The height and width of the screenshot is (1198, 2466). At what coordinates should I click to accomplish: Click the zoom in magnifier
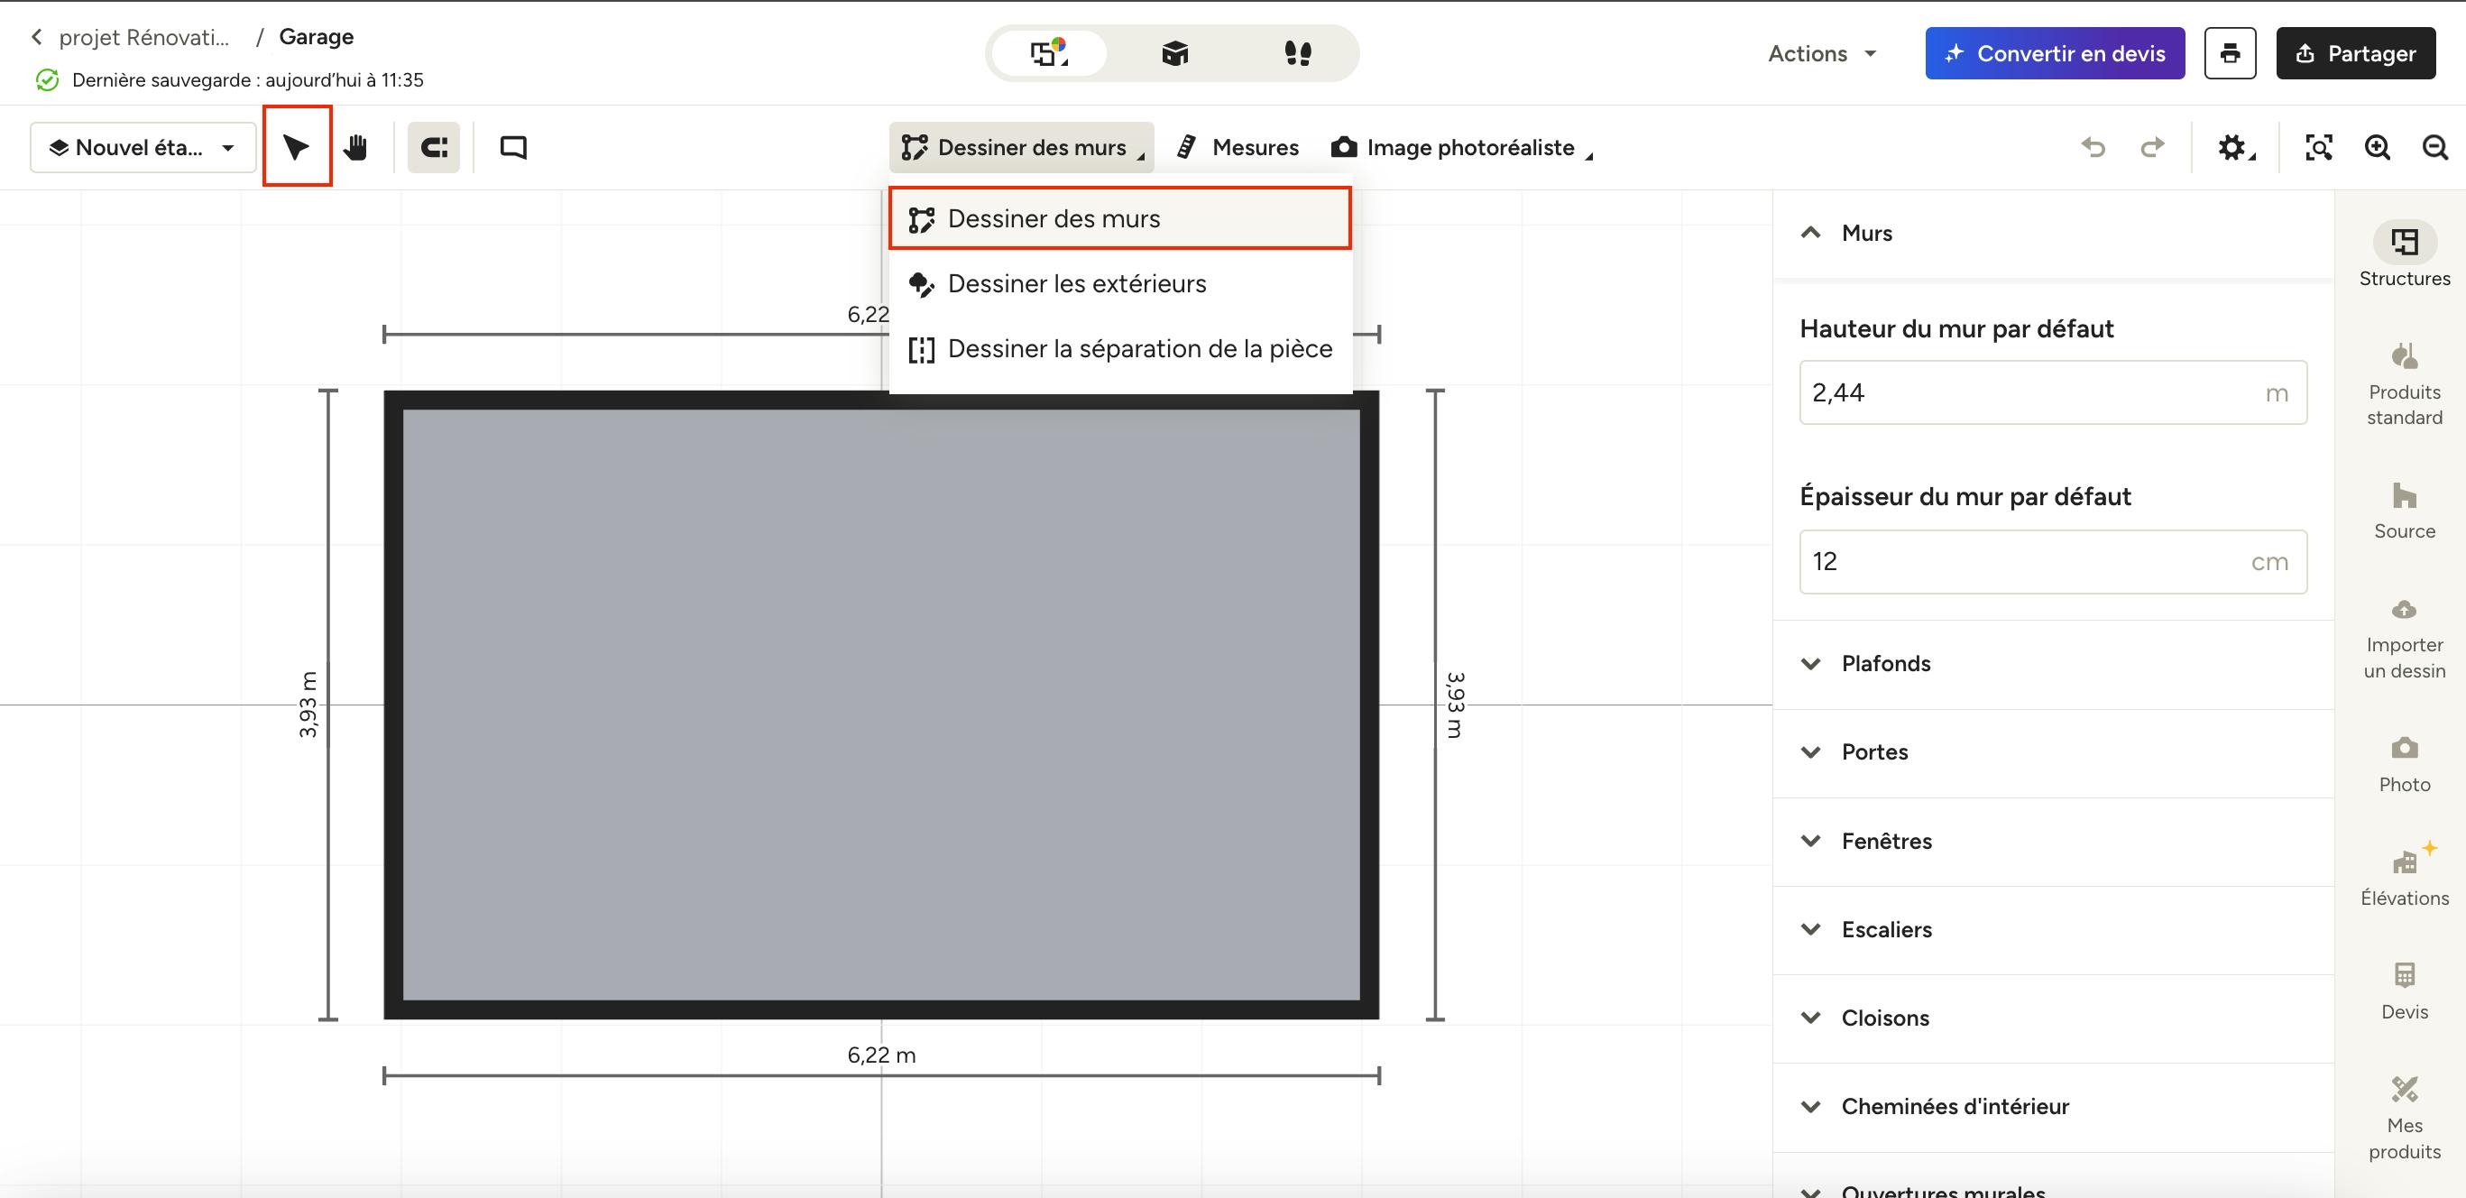click(x=2377, y=147)
